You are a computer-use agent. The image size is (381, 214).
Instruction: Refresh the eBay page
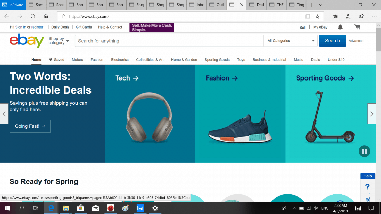click(x=33, y=16)
